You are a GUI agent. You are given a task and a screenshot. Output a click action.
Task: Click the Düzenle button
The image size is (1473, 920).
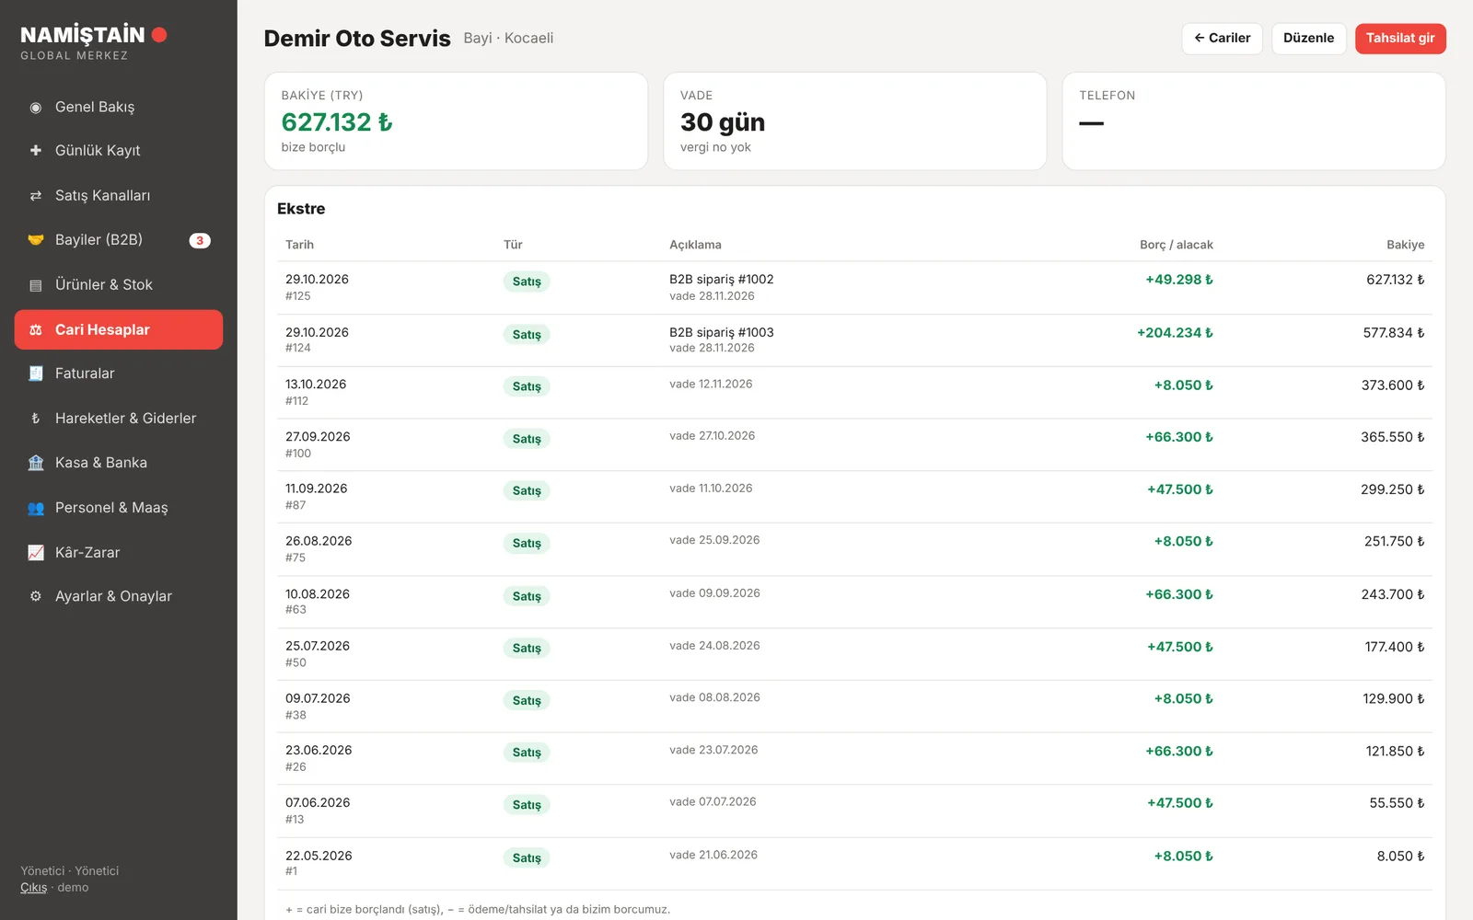point(1308,39)
